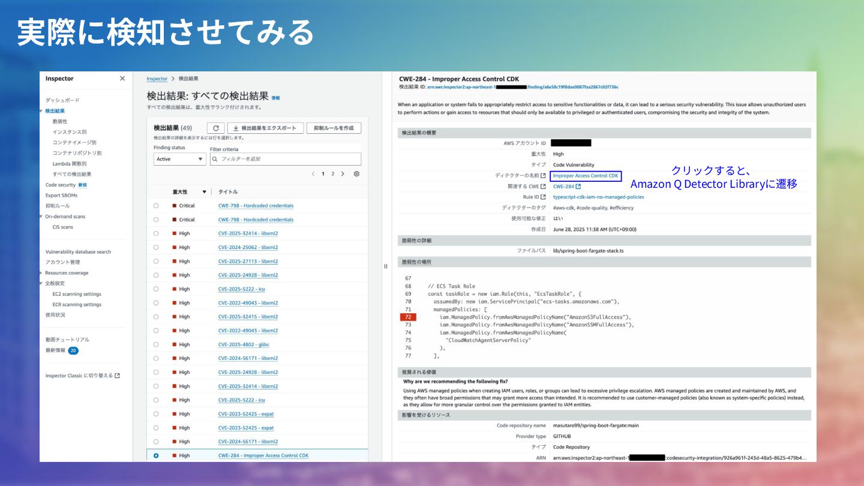Select the radio for CVE-2025-32415 - libxml2
The height and width of the screenshot is (486, 864).
(156, 317)
